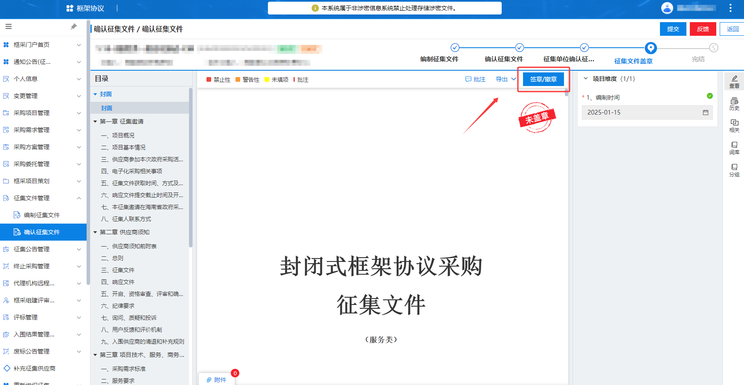Click the 批注 legend marker
Image resolution: width=744 pixels, height=385 pixels.
pyautogui.click(x=294, y=80)
